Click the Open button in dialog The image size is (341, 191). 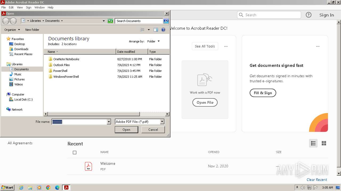pyautogui.click(x=126, y=130)
